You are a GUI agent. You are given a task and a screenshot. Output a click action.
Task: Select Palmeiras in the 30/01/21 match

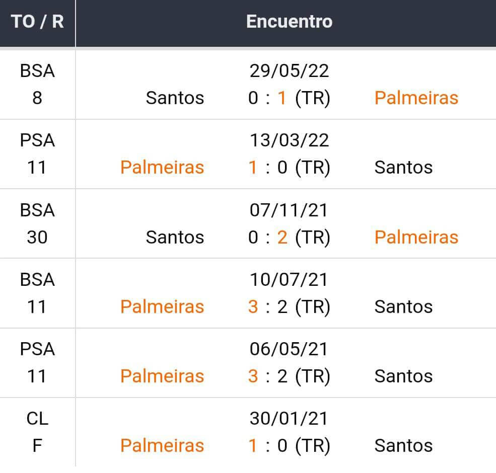(162, 445)
